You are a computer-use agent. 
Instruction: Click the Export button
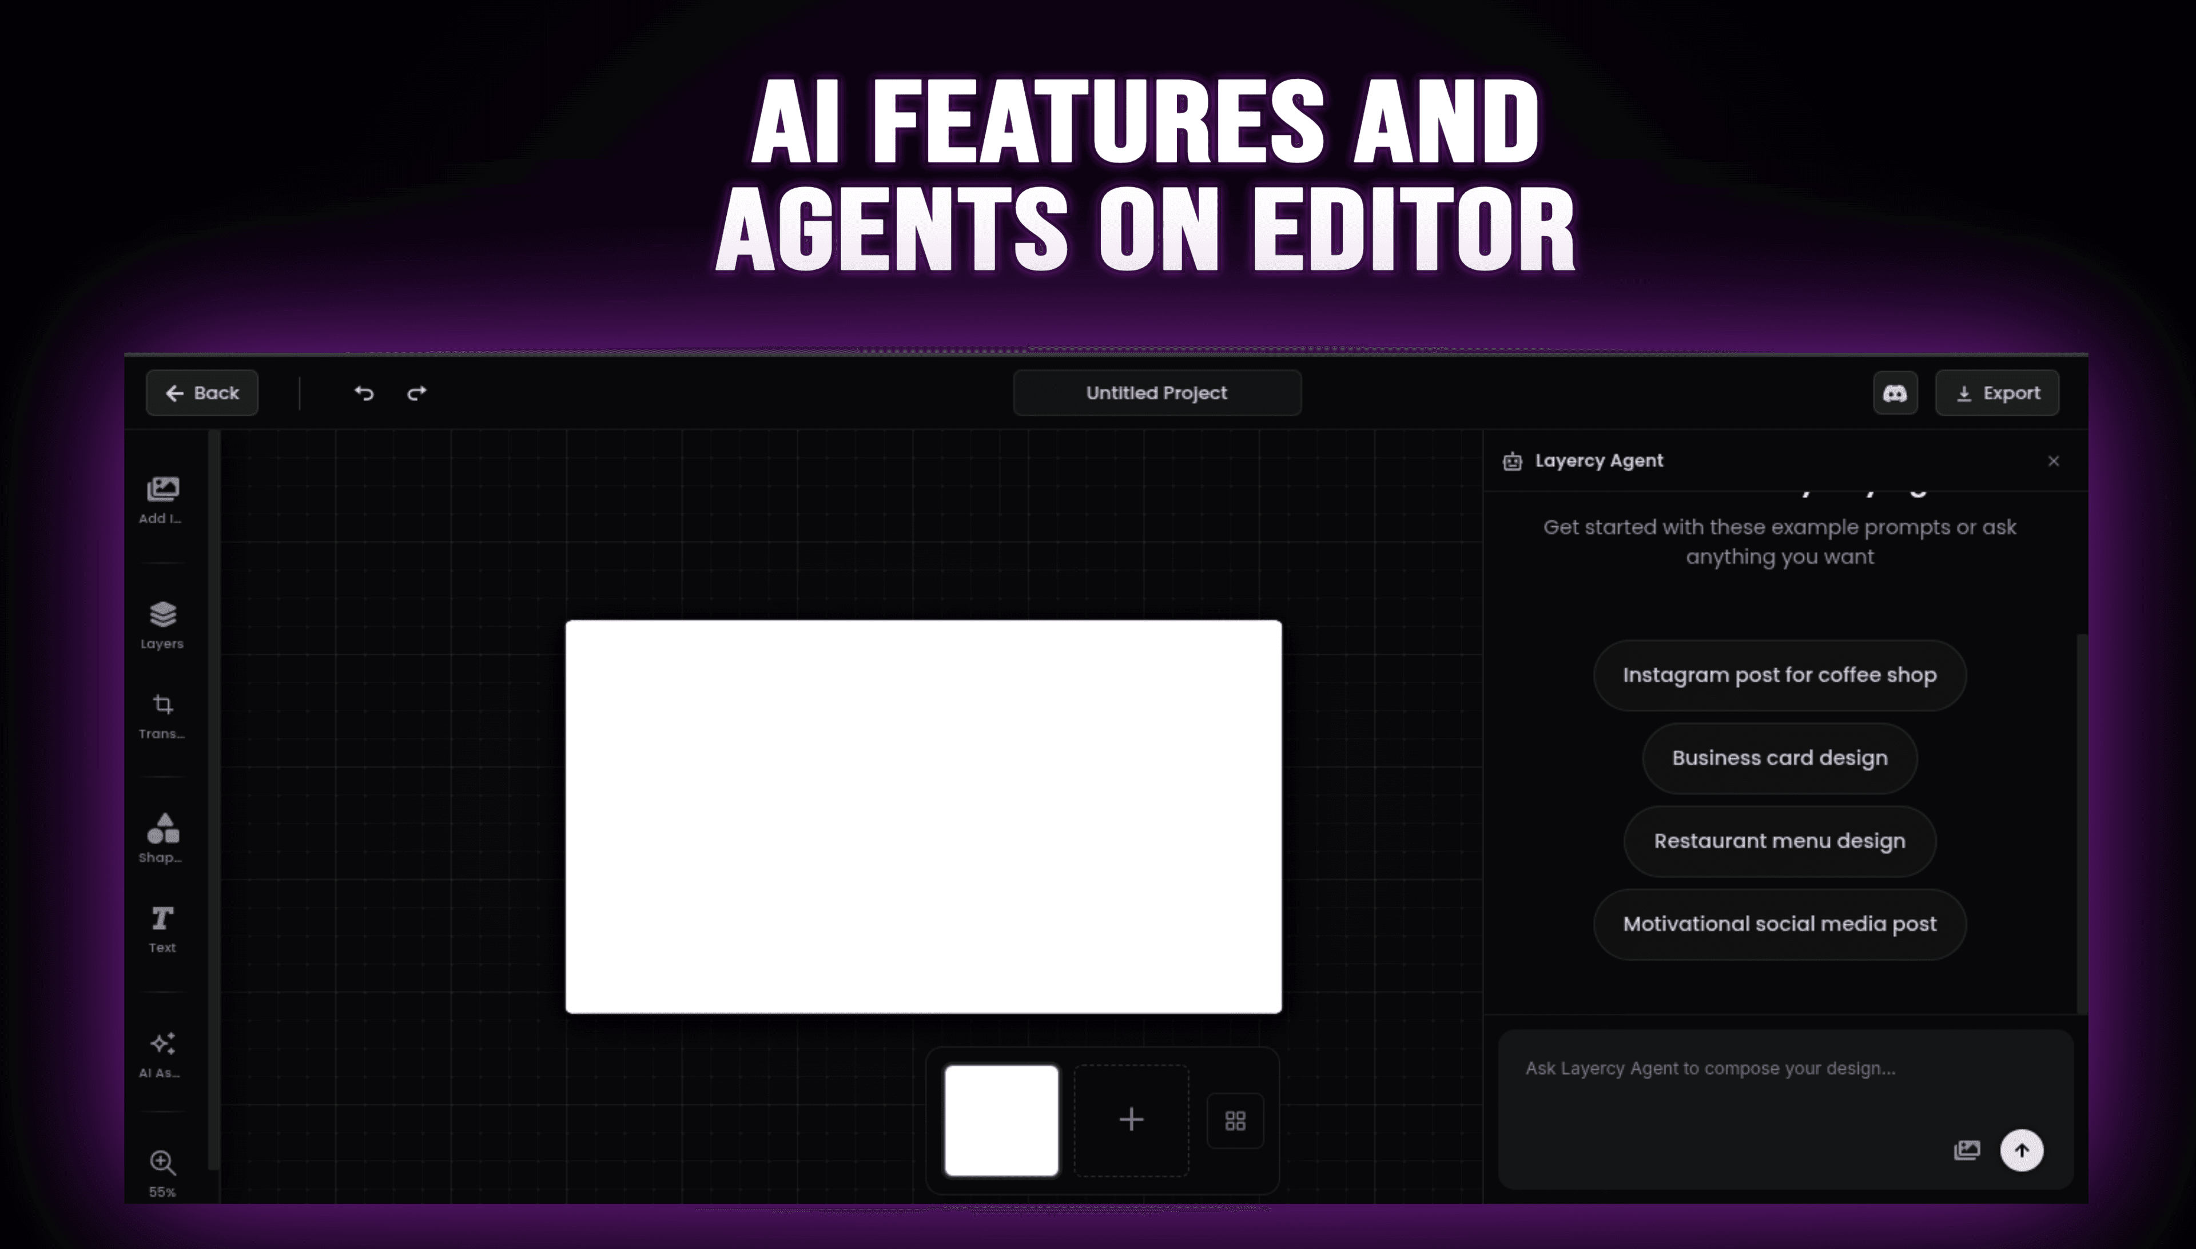(x=1998, y=393)
